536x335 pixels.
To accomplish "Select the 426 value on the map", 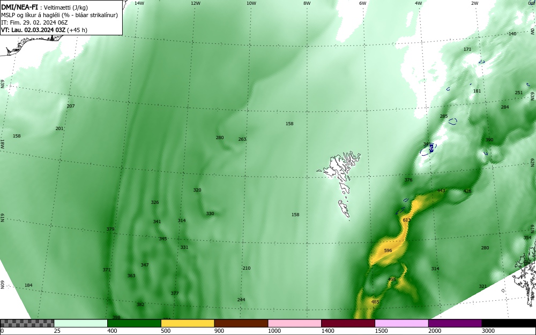I will (x=467, y=191).
